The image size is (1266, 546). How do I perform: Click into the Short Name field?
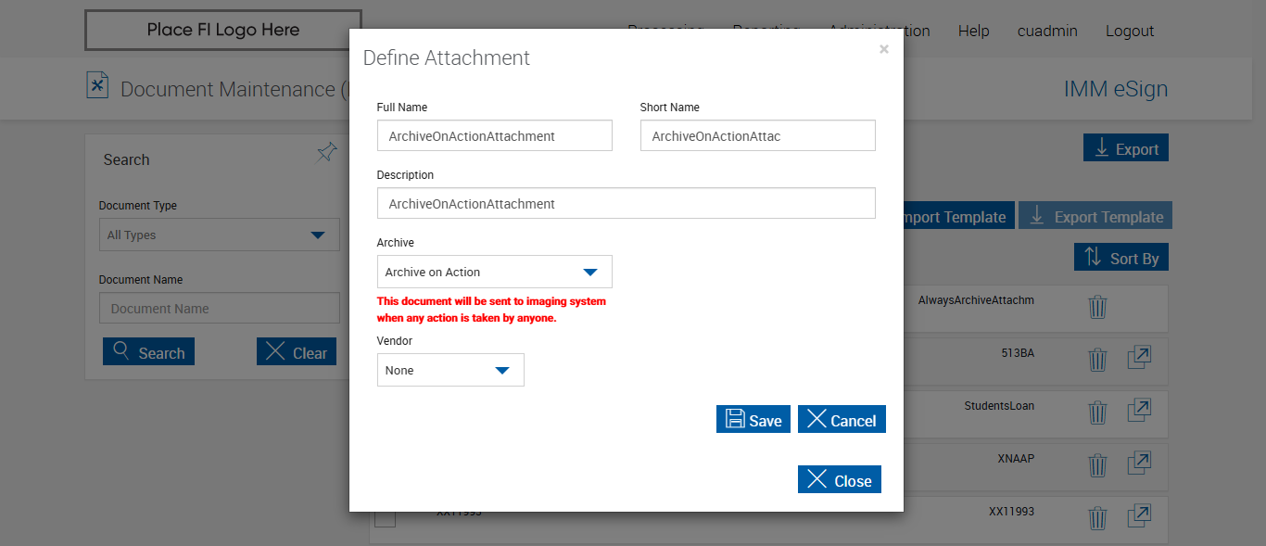757,135
